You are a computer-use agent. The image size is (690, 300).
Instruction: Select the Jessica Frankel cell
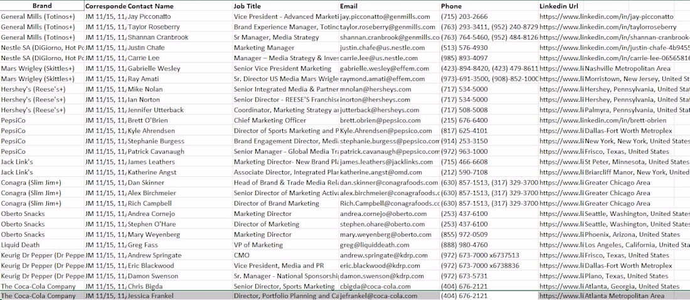pyautogui.click(x=179, y=296)
